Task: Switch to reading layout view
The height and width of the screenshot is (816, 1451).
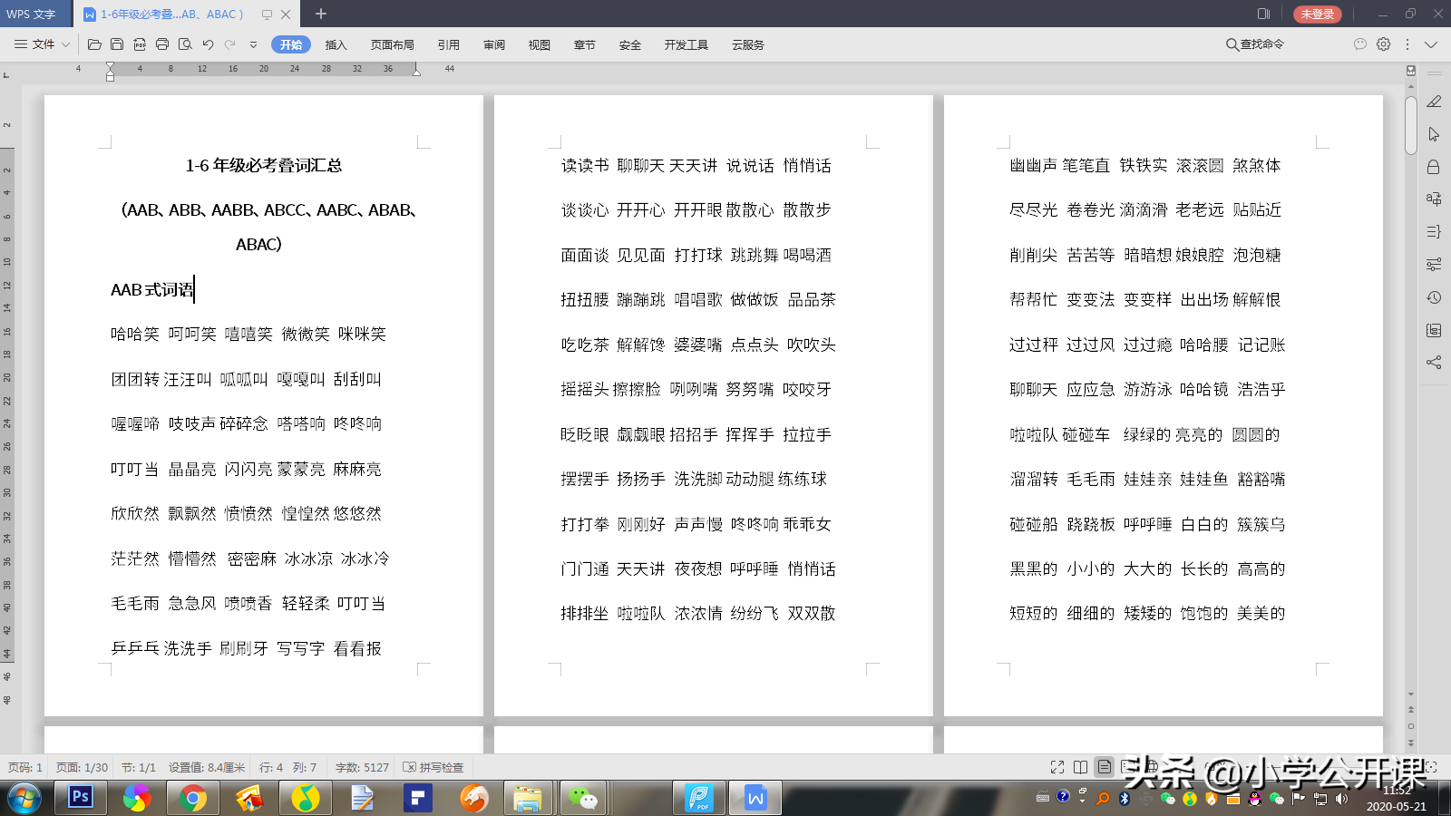Action: pyautogui.click(x=1081, y=767)
